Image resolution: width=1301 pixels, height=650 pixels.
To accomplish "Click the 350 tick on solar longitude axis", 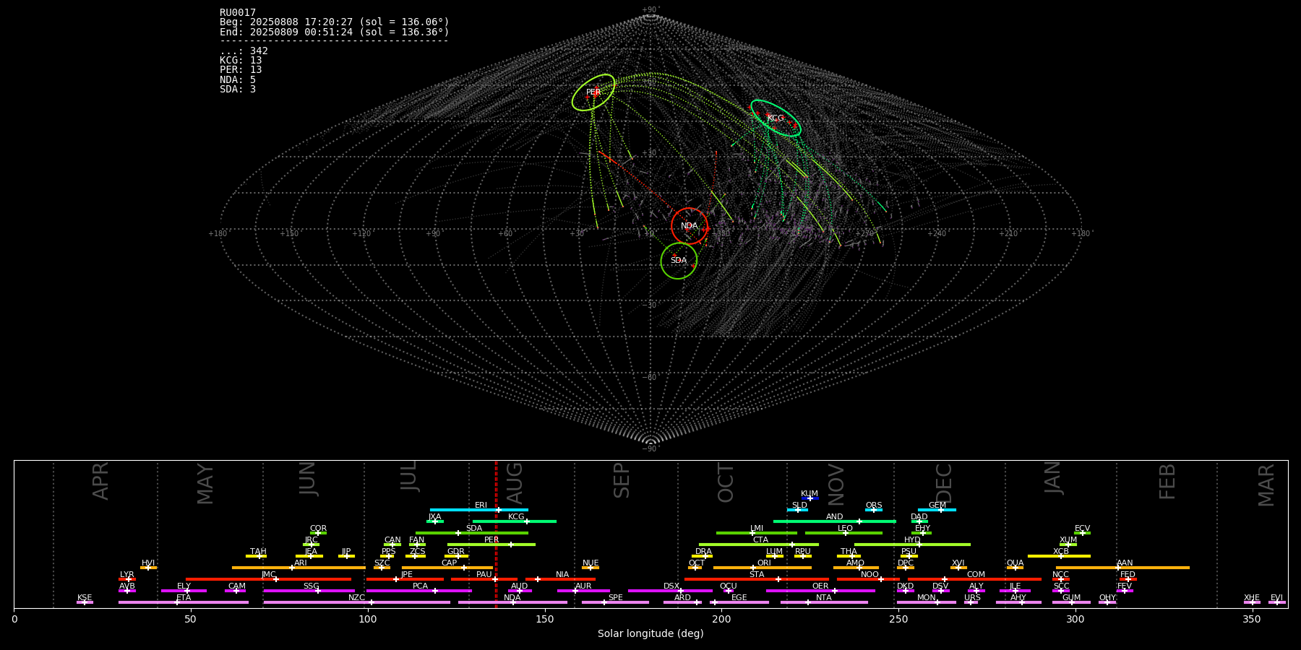I will 1253,619.
